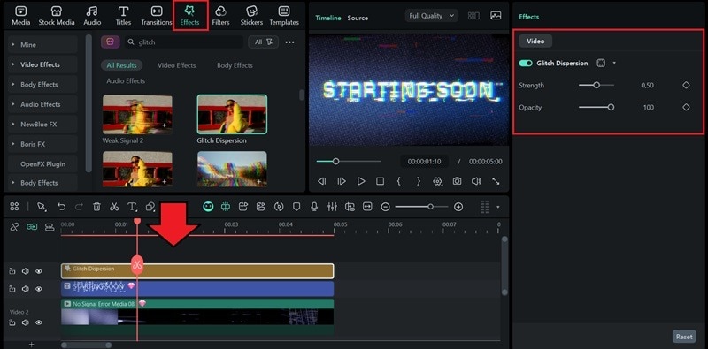
Task: Hide the Glitch Dispersion track
Action: pos(39,271)
